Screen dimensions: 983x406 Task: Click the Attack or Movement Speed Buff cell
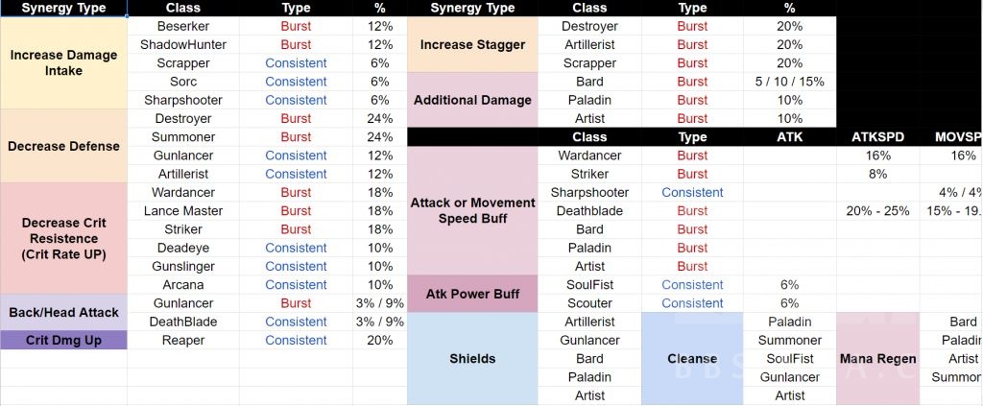(471, 210)
